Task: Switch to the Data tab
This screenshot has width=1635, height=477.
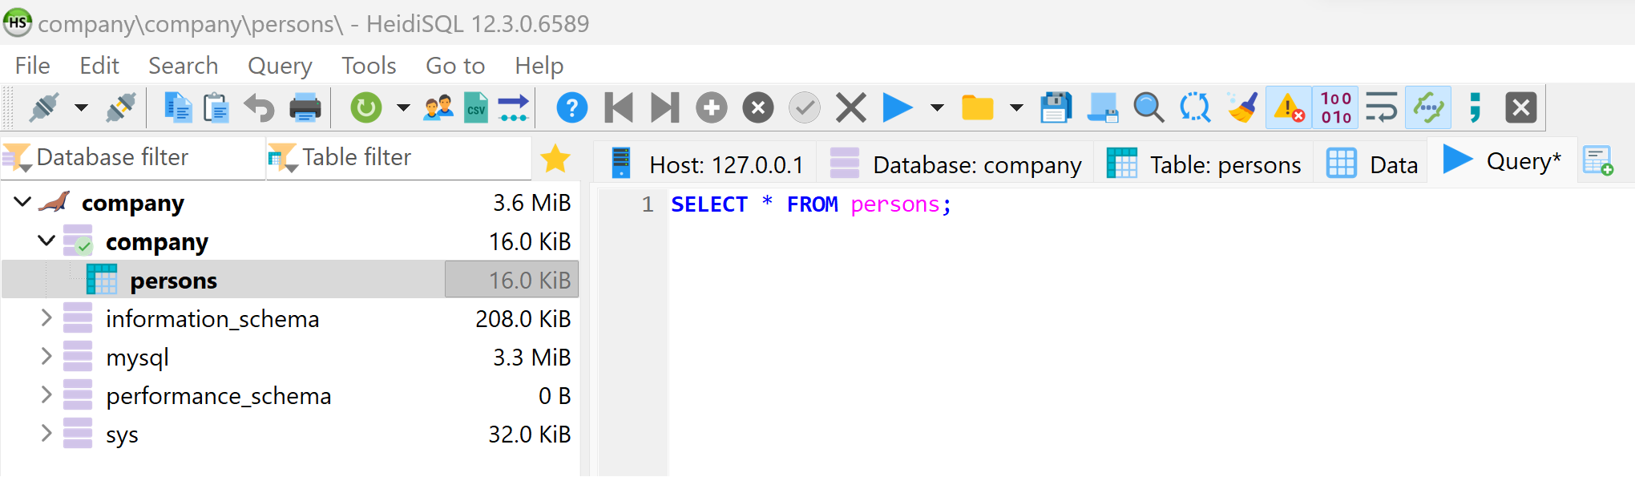Action: pyautogui.click(x=1371, y=164)
